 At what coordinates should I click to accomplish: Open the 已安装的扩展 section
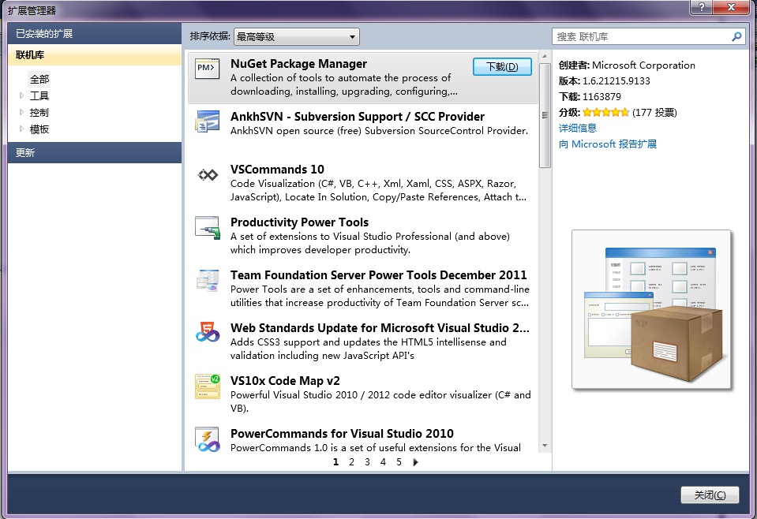point(95,34)
